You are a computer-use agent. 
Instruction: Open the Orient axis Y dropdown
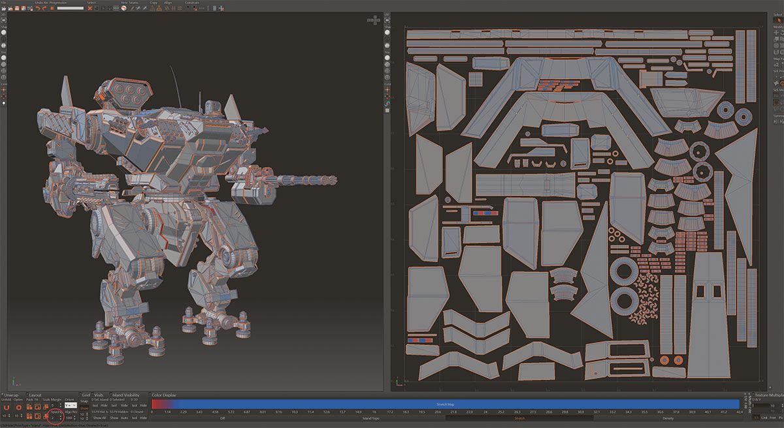(x=71, y=405)
